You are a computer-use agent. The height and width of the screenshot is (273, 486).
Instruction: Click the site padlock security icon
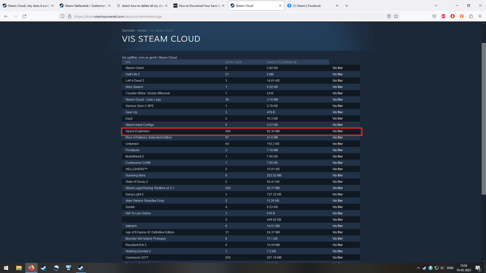(70, 16)
